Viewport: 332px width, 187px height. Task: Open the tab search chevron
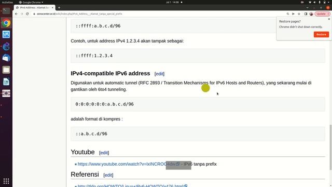point(307,8)
